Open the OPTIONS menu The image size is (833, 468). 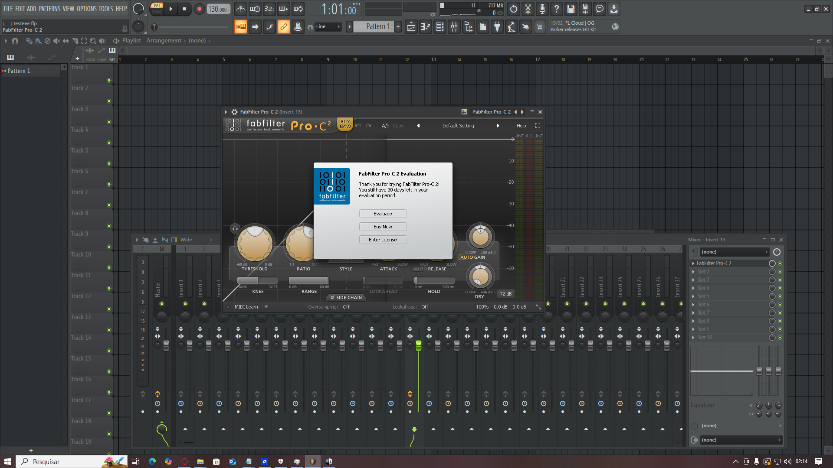click(x=87, y=9)
